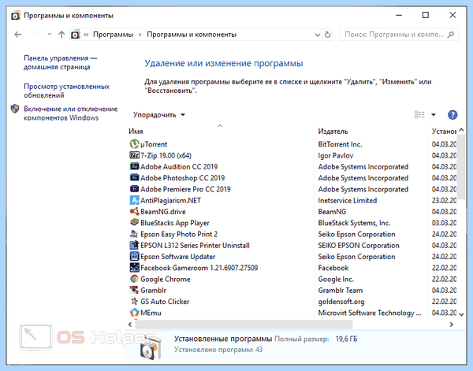
Task: Open the Упорядочить dropdown
Action: click(x=159, y=115)
